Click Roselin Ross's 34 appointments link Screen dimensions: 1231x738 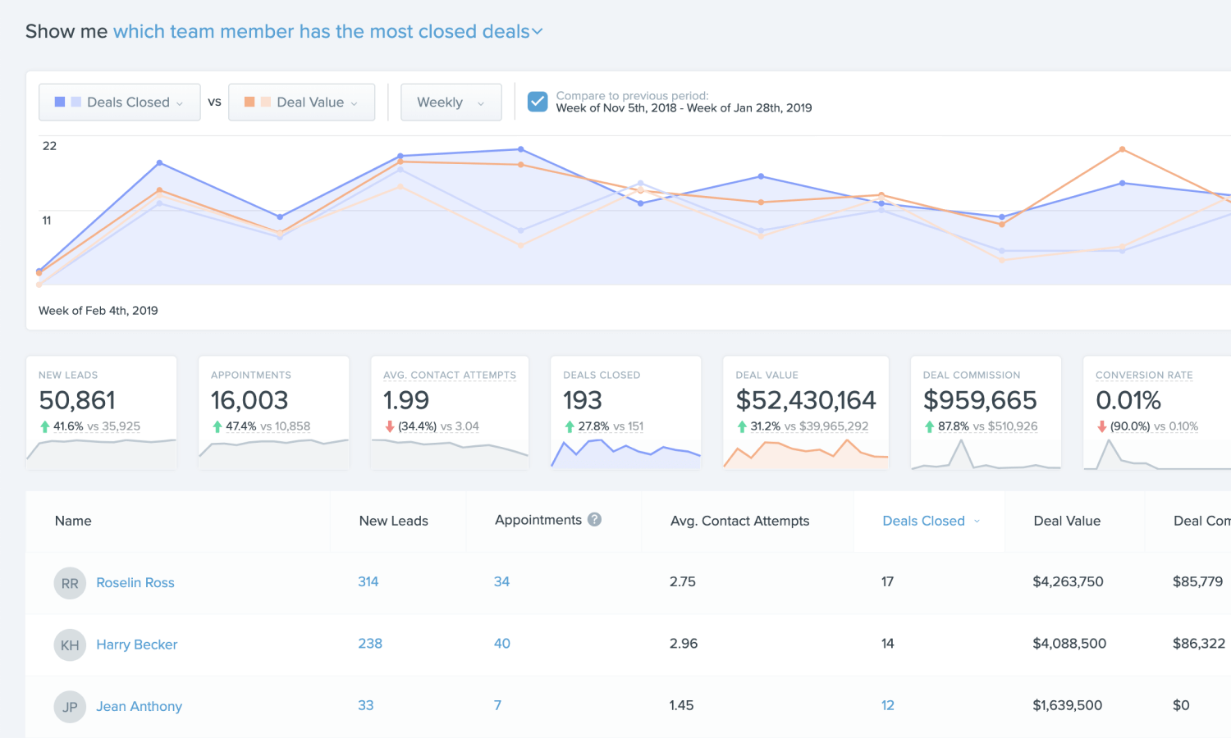(501, 581)
